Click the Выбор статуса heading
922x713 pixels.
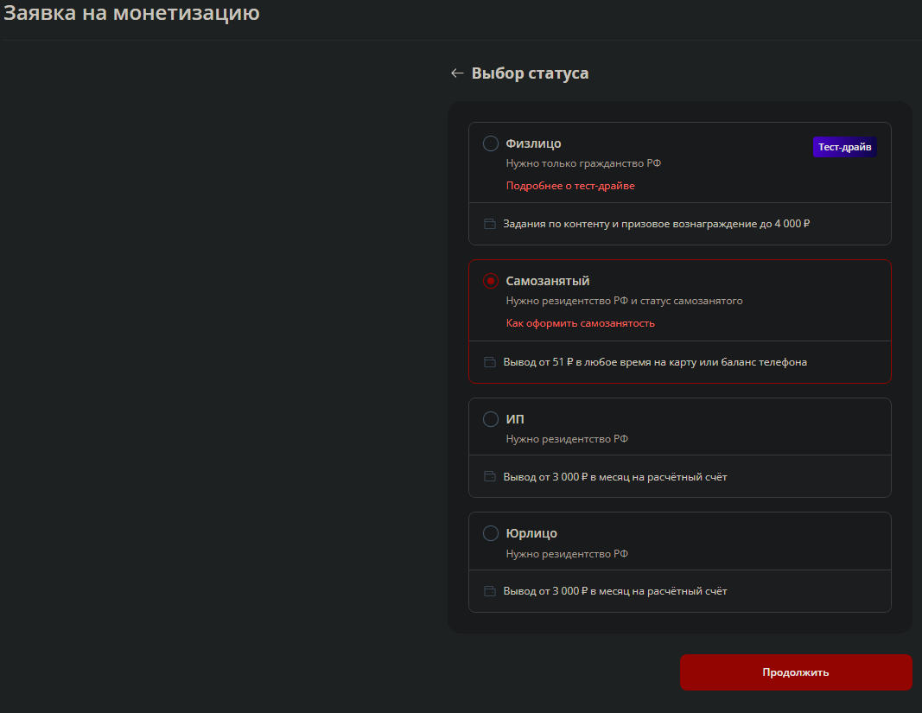click(530, 73)
